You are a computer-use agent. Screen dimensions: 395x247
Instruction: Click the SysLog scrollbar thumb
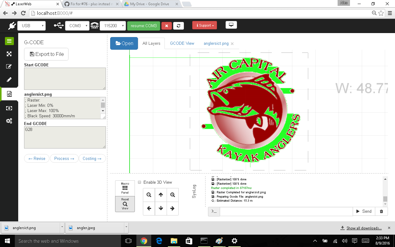point(385,199)
